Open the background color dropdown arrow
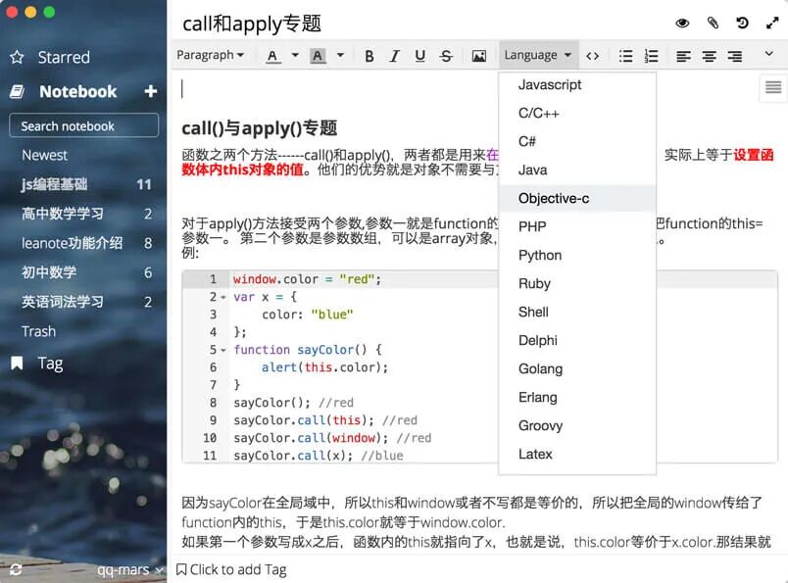788x583 pixels. click(x=340, y=55)
